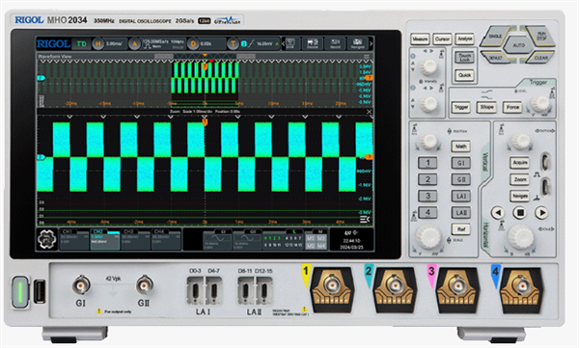Push the Analyse hardware button
The height and width of the screenshot is (348, 579).
(x=464, y=39)
